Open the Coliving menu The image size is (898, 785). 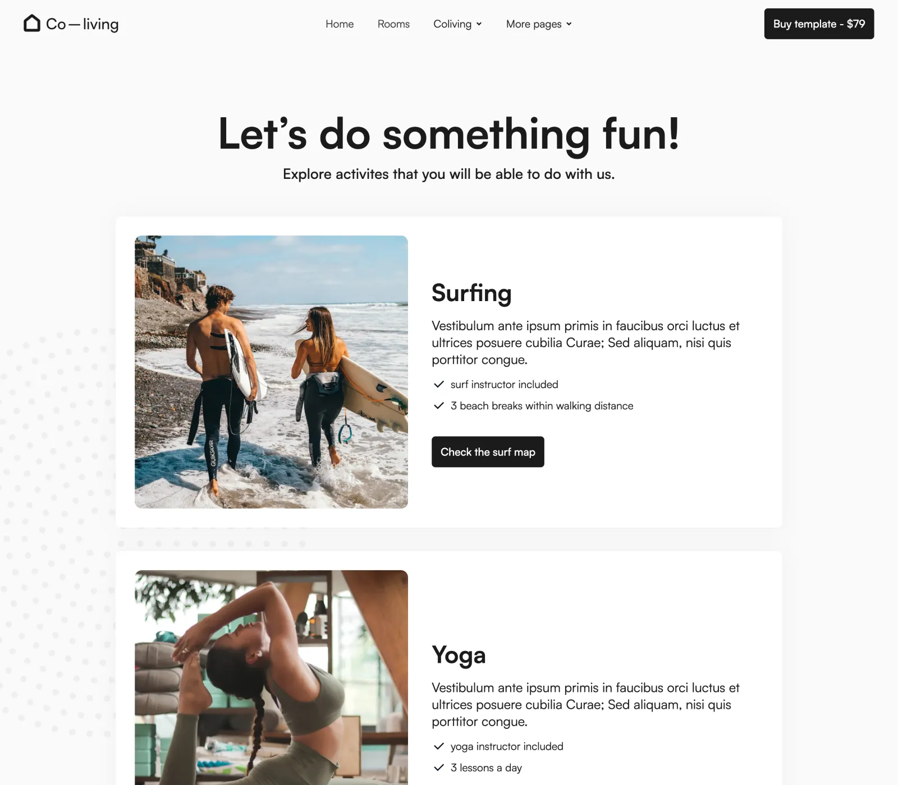(457, 24)
